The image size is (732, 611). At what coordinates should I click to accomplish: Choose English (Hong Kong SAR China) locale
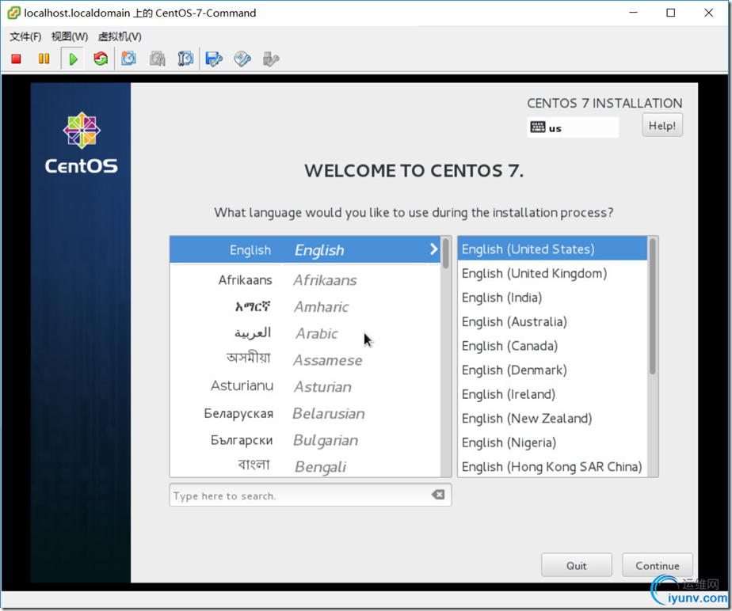(x=553, y=466)
